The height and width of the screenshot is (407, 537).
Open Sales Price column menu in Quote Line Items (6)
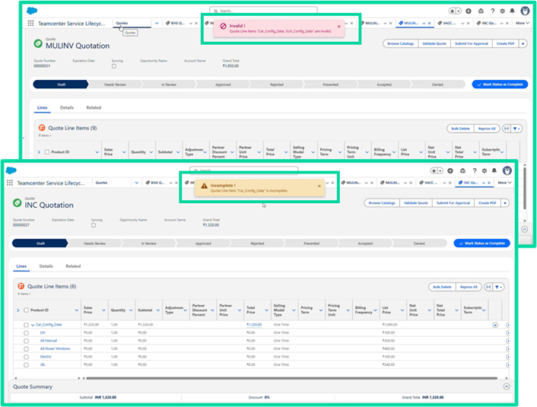[103, 310]
